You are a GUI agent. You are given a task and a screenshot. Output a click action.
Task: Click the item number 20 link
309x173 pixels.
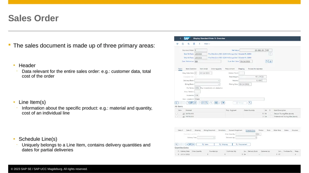[x=183, y=117]
